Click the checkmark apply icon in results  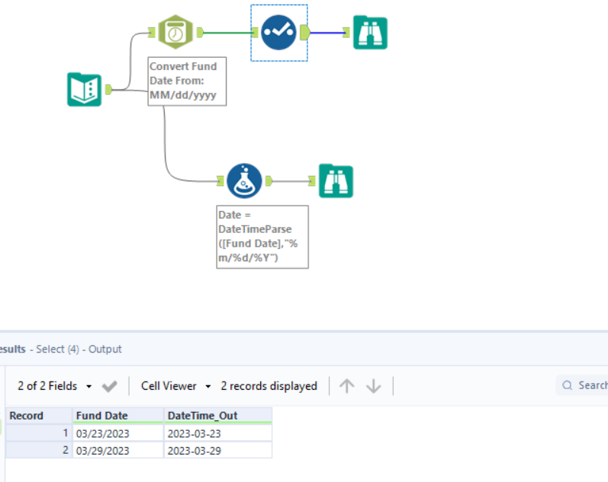109,386
